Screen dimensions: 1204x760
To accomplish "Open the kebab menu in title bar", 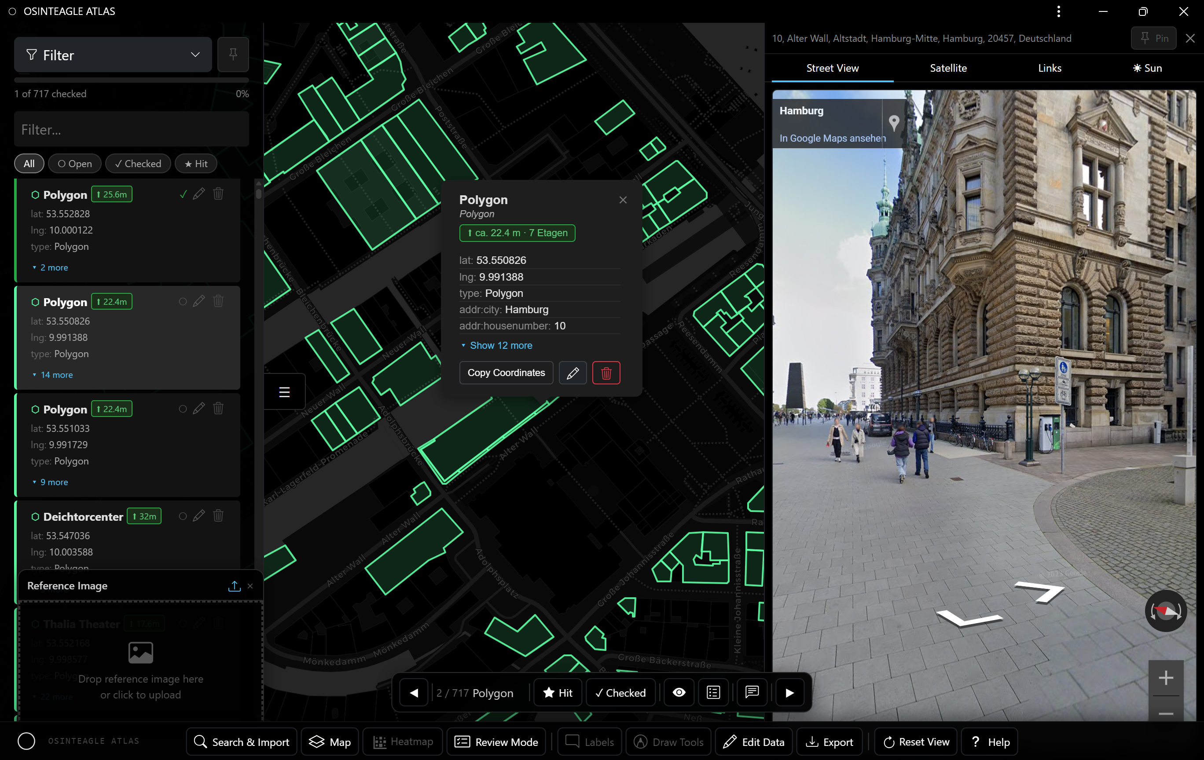I will pos(1058,11).
